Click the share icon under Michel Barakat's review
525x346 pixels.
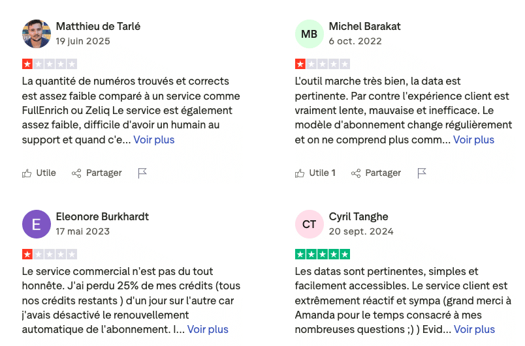356,173
